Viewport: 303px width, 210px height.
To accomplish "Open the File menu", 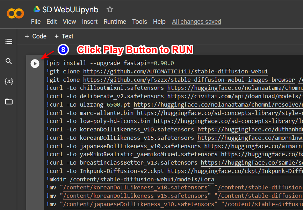I will click(36, 22).
